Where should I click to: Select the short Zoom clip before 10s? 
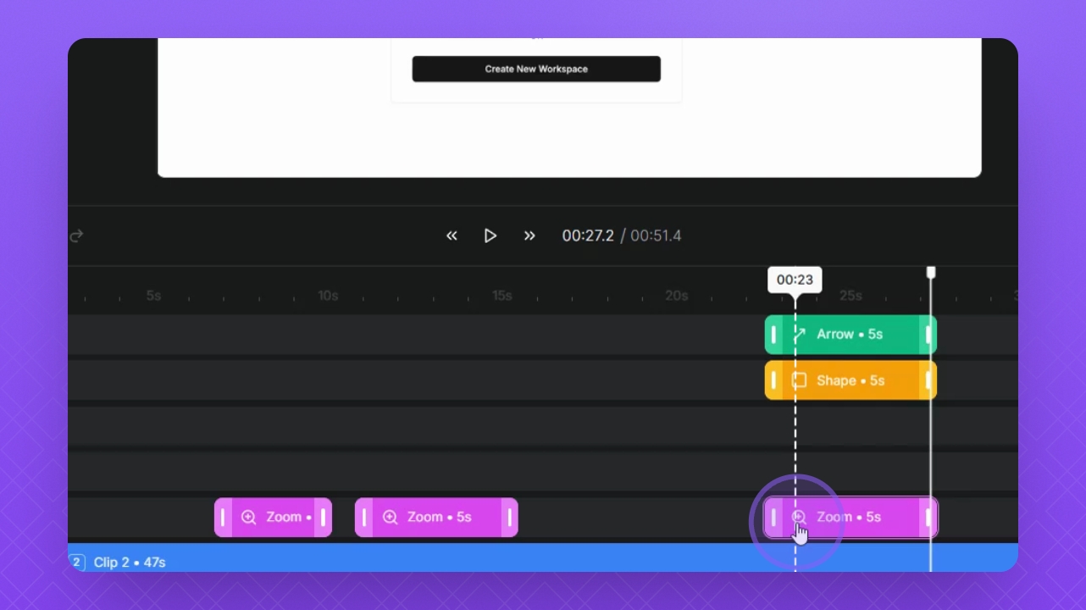tap(273, 518)
